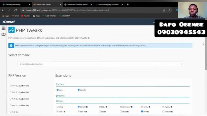Disable the bcmath extension checkbox

(79, 107)
